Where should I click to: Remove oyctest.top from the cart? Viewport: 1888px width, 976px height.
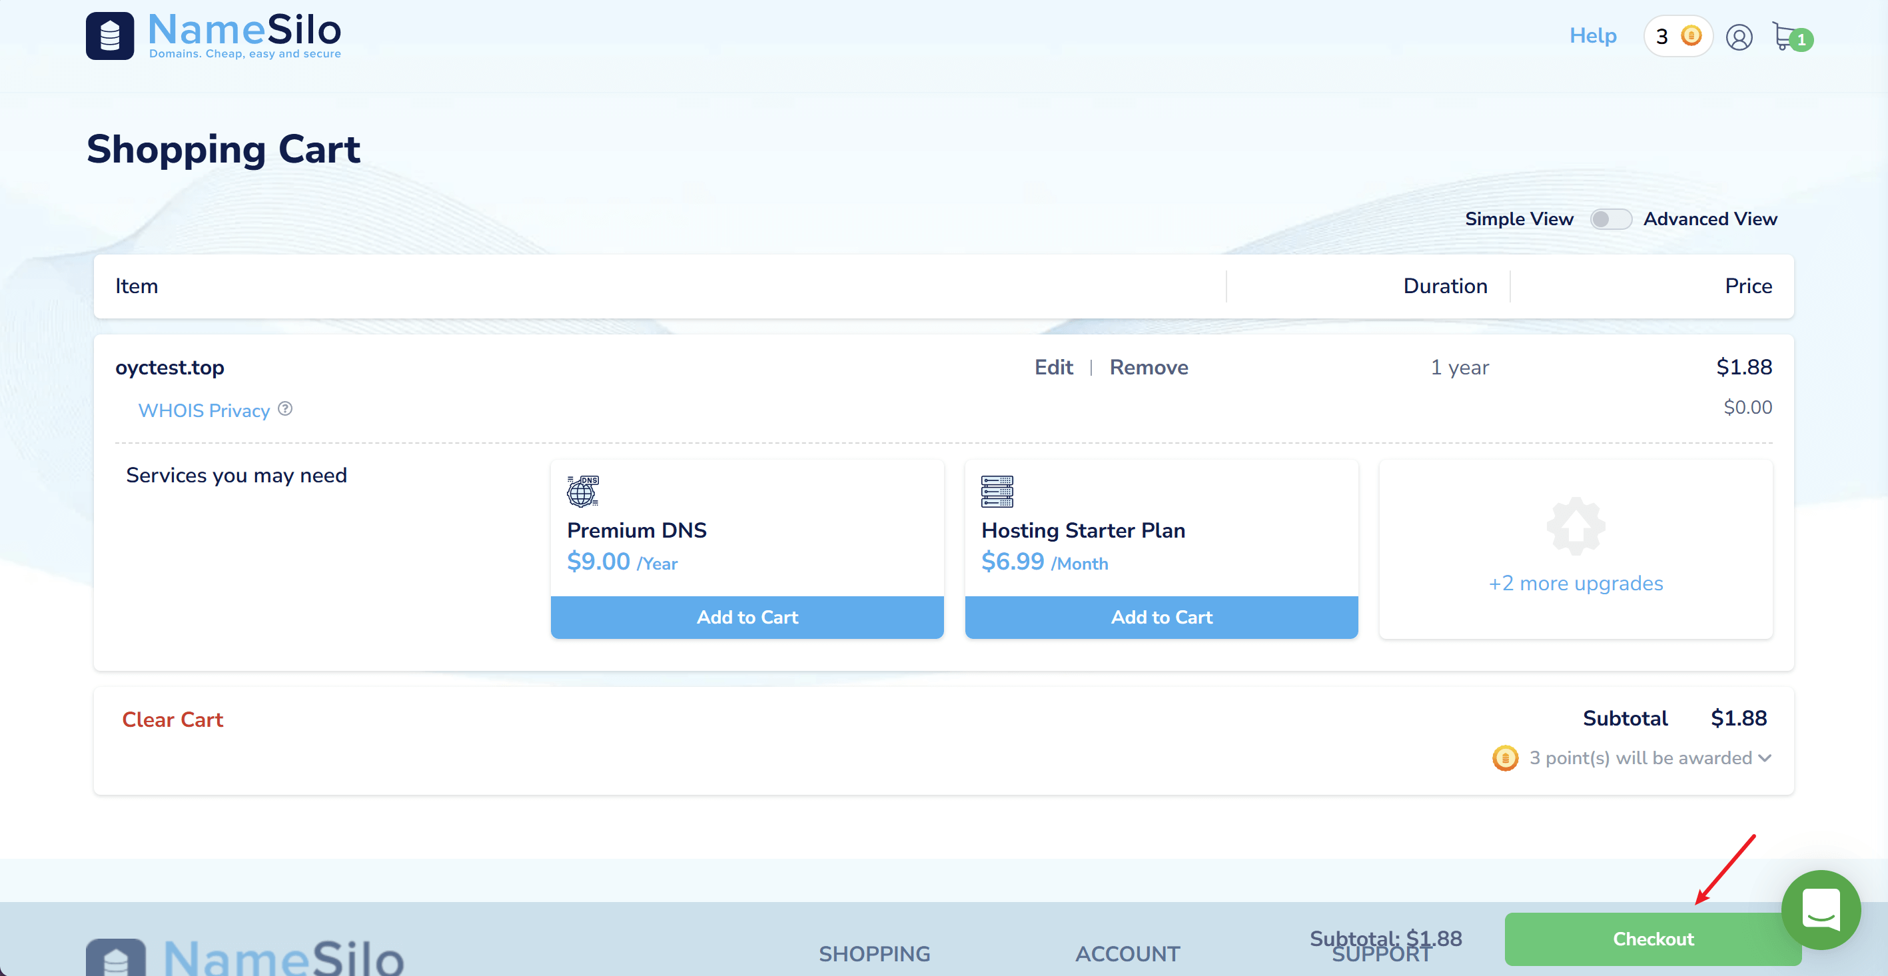point(1149,367)
